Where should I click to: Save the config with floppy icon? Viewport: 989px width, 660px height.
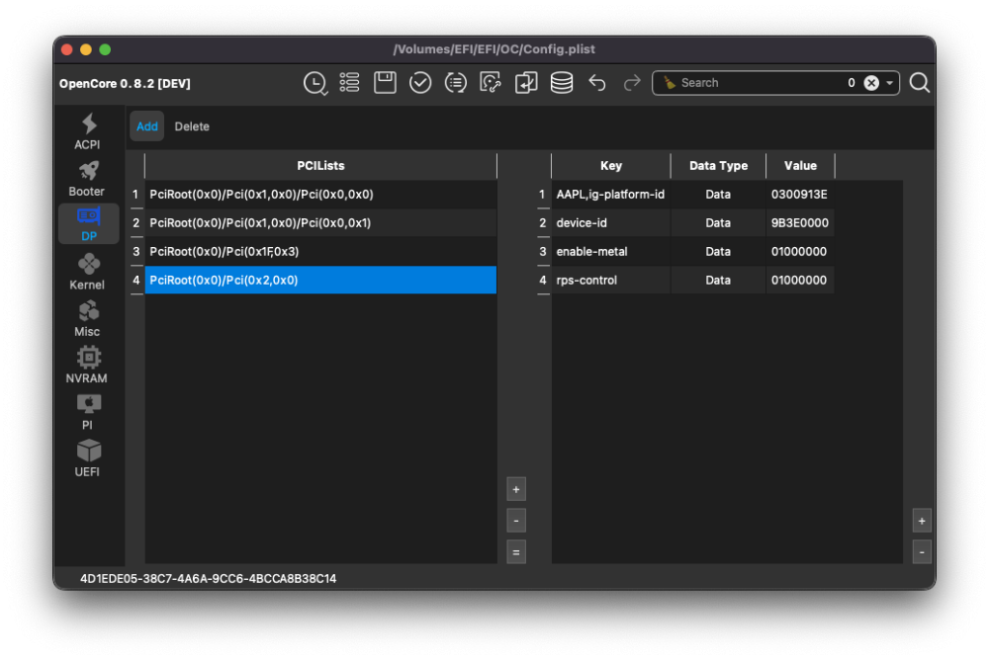pyautogui.click(x=385, y=83)
